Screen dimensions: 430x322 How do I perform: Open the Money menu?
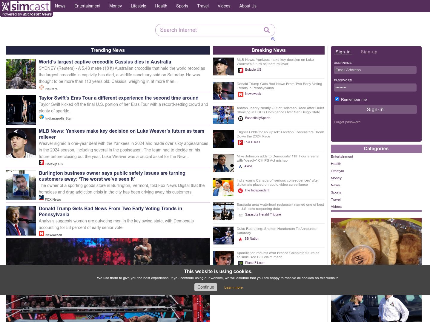coord(116,6)
